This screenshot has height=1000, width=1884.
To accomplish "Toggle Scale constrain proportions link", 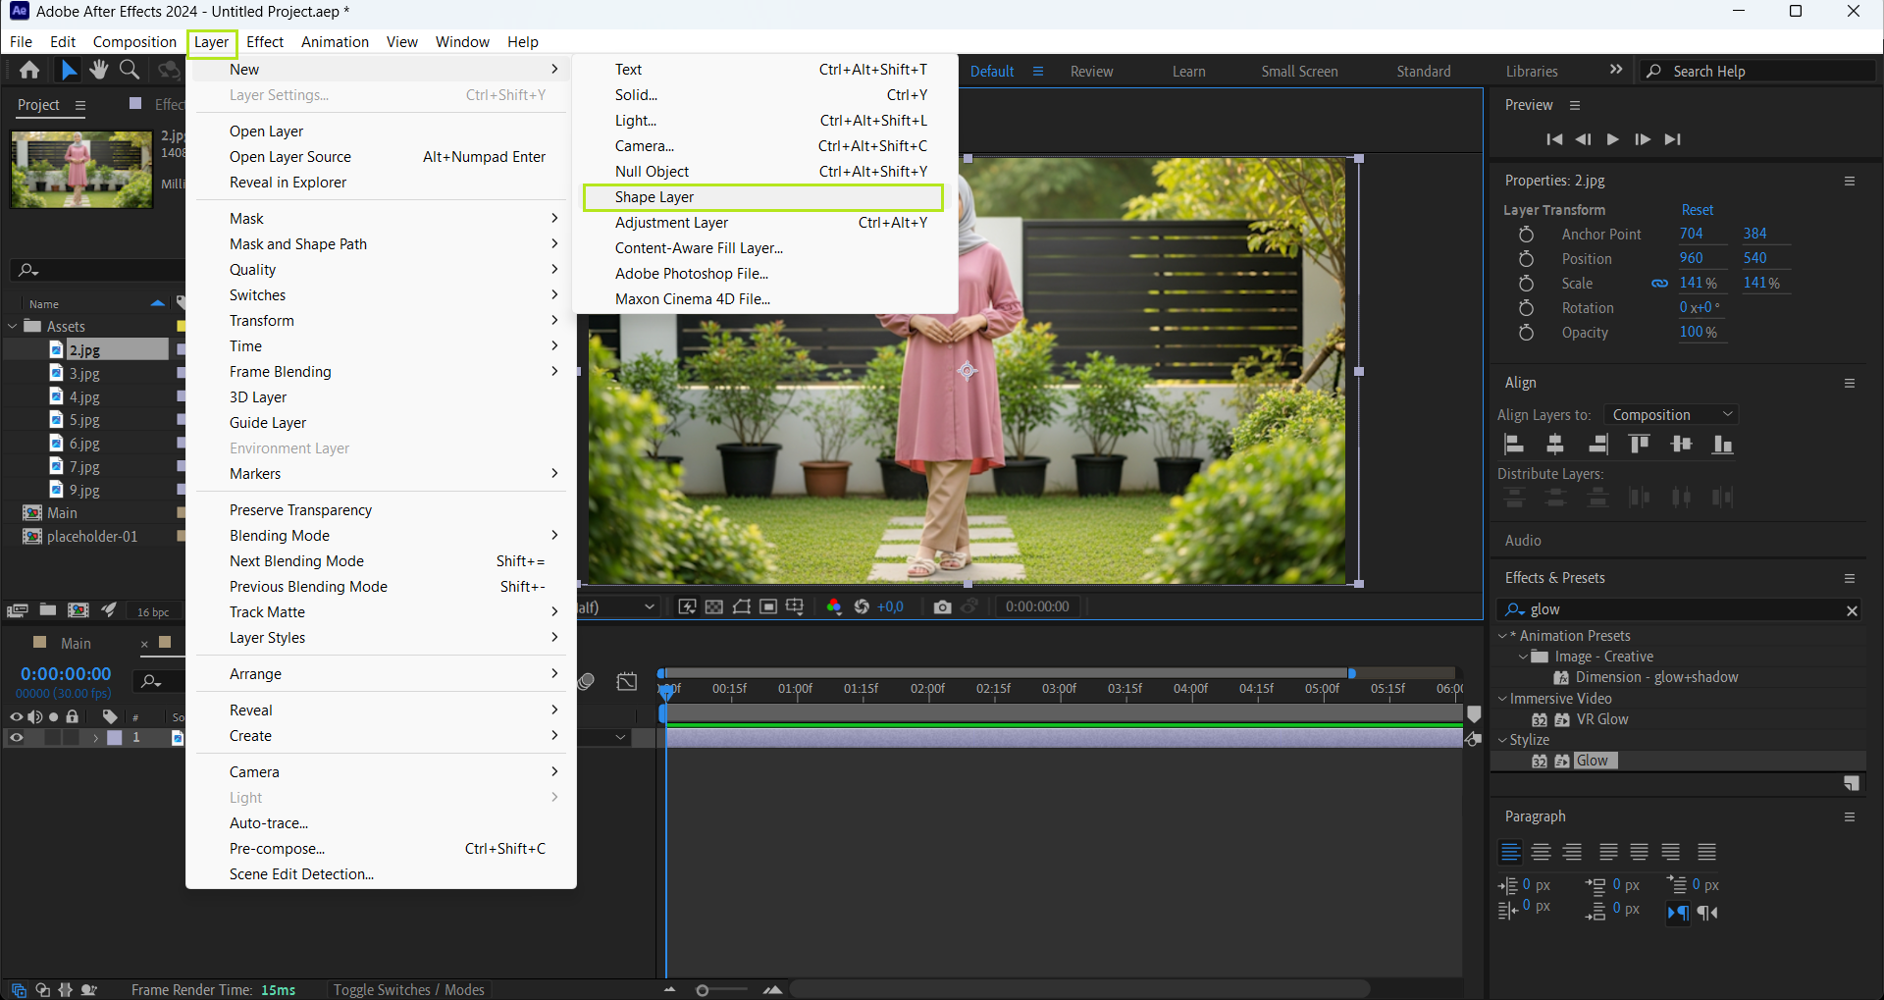I will tap(1659, 284).
